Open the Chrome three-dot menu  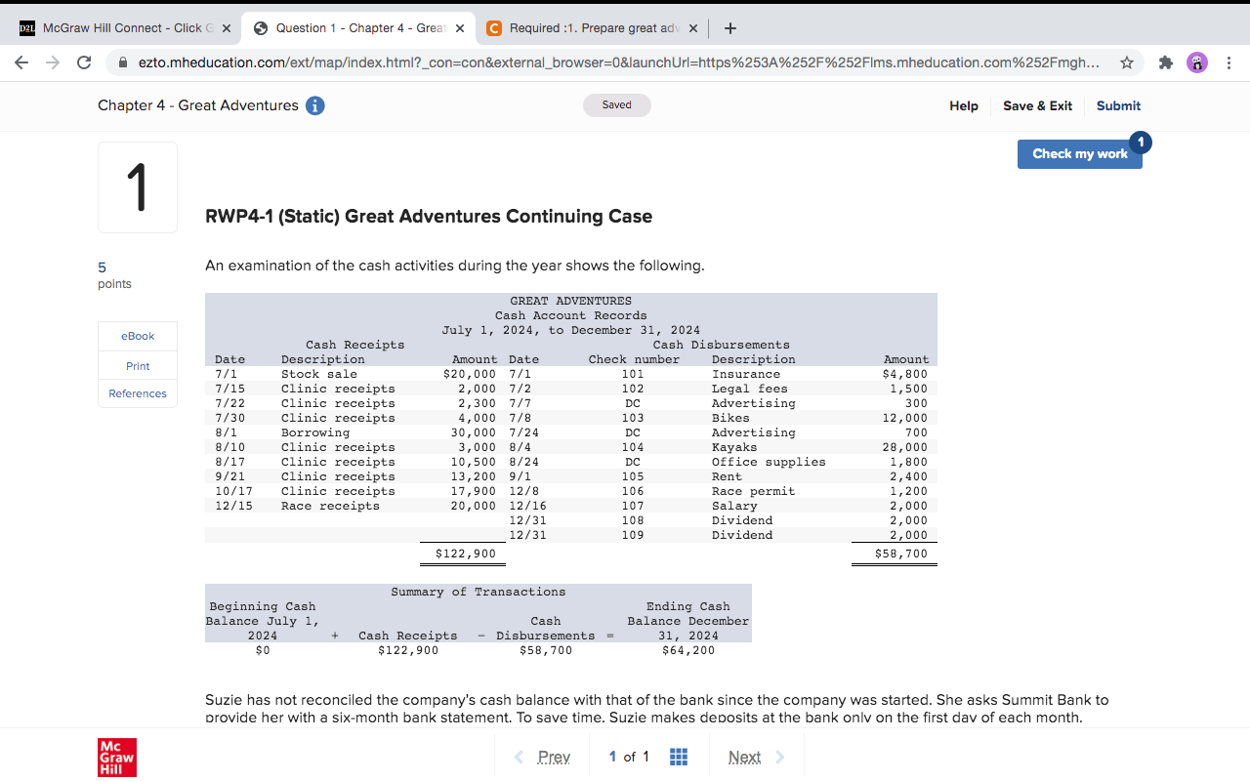(x=1228, y=62)
